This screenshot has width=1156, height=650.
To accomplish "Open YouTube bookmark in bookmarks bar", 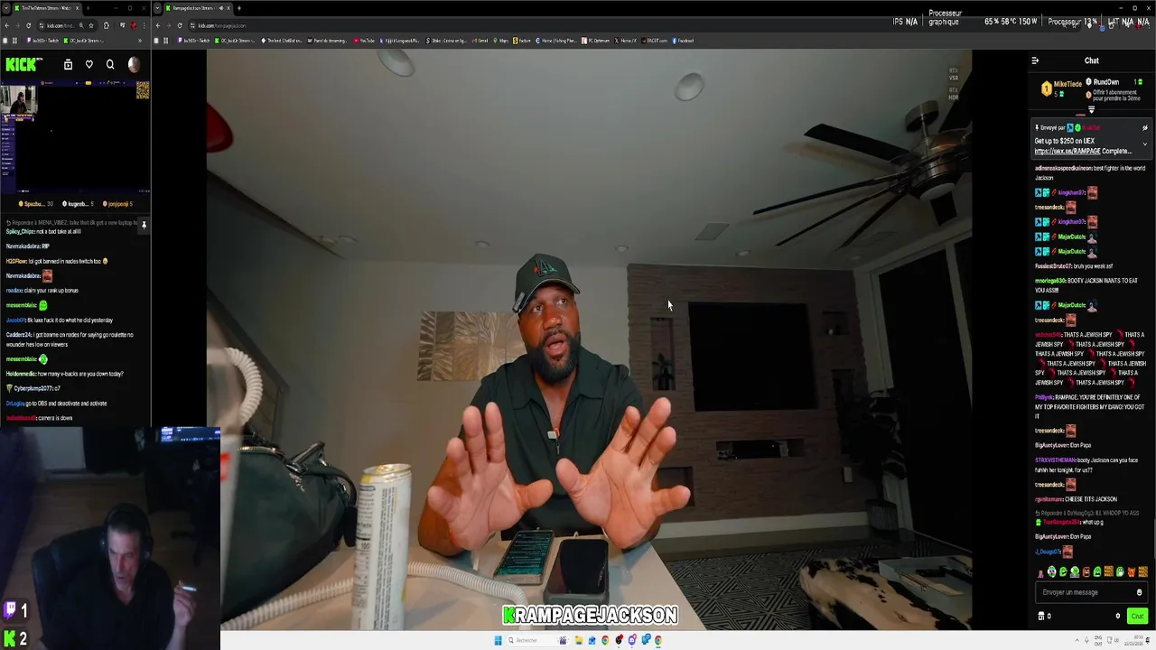I will point(364,41).
